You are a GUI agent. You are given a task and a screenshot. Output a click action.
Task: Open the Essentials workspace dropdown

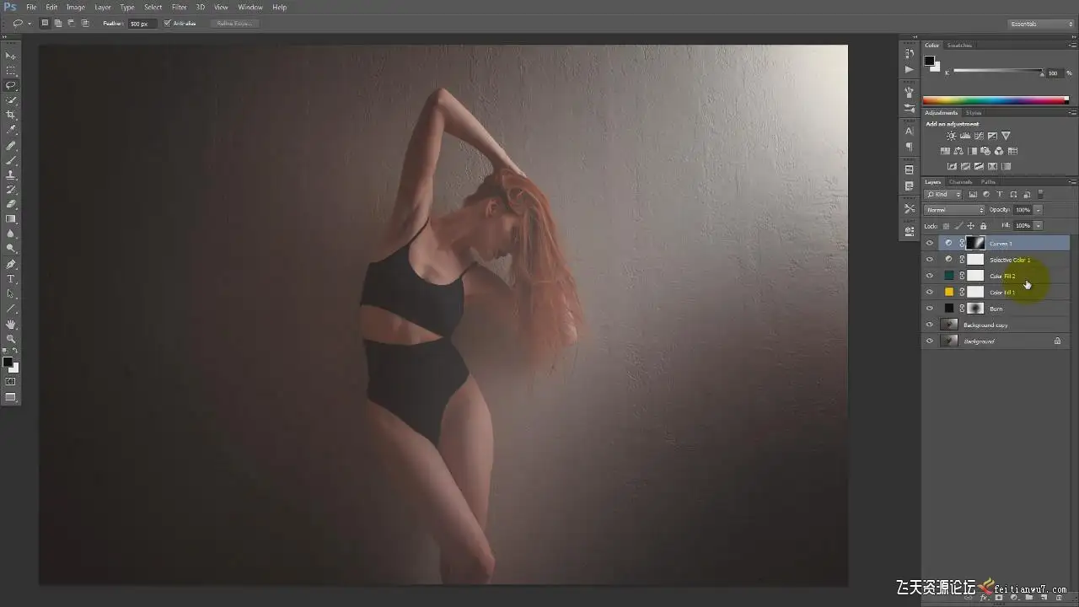tap(1042, 24)
